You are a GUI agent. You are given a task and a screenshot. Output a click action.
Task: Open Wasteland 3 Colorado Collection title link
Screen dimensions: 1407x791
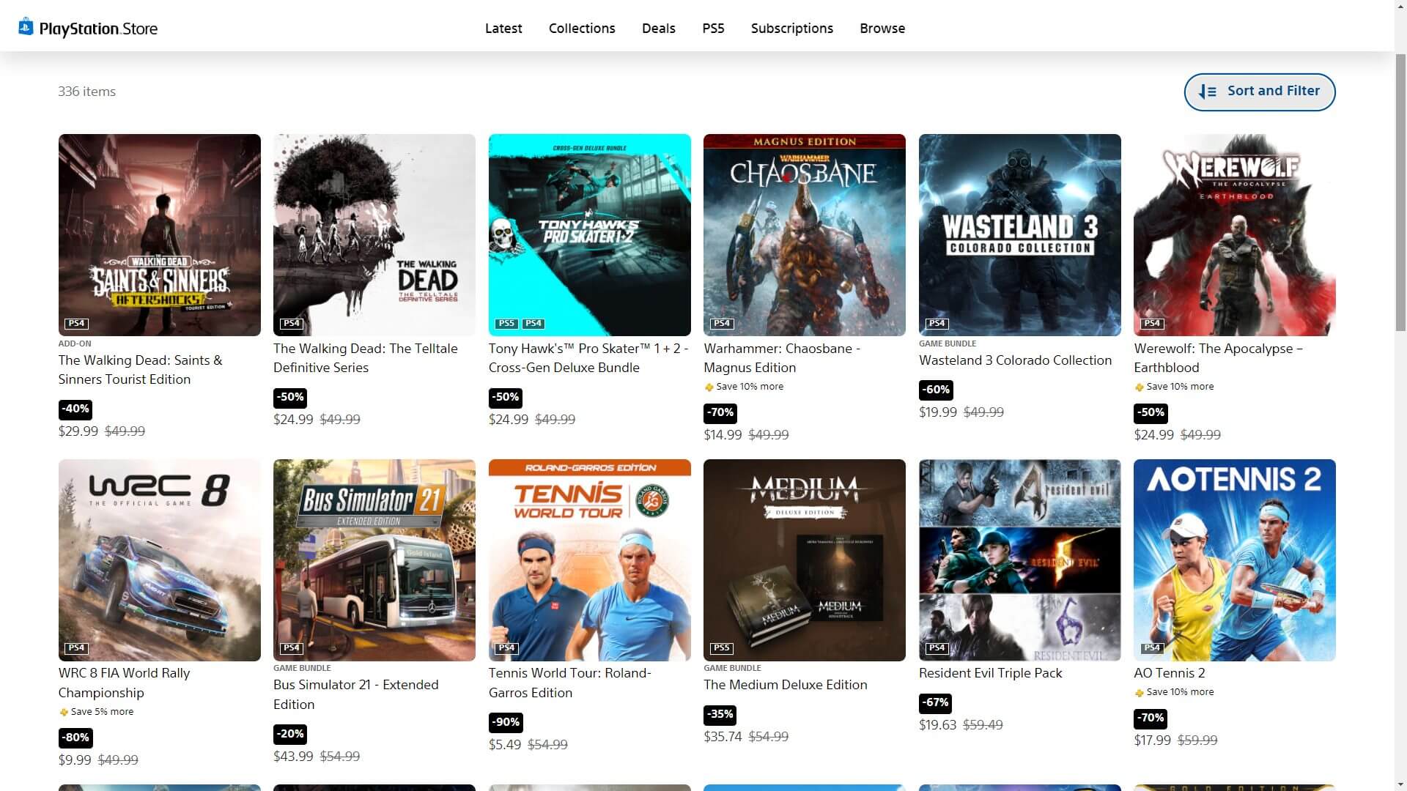pos(1015,360)
